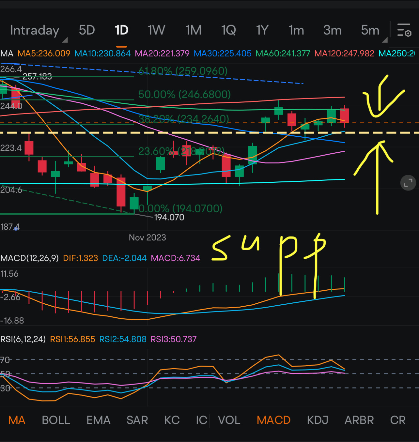
Task: Tap the MA5:236.009 legend value
Action: point(44,53)
